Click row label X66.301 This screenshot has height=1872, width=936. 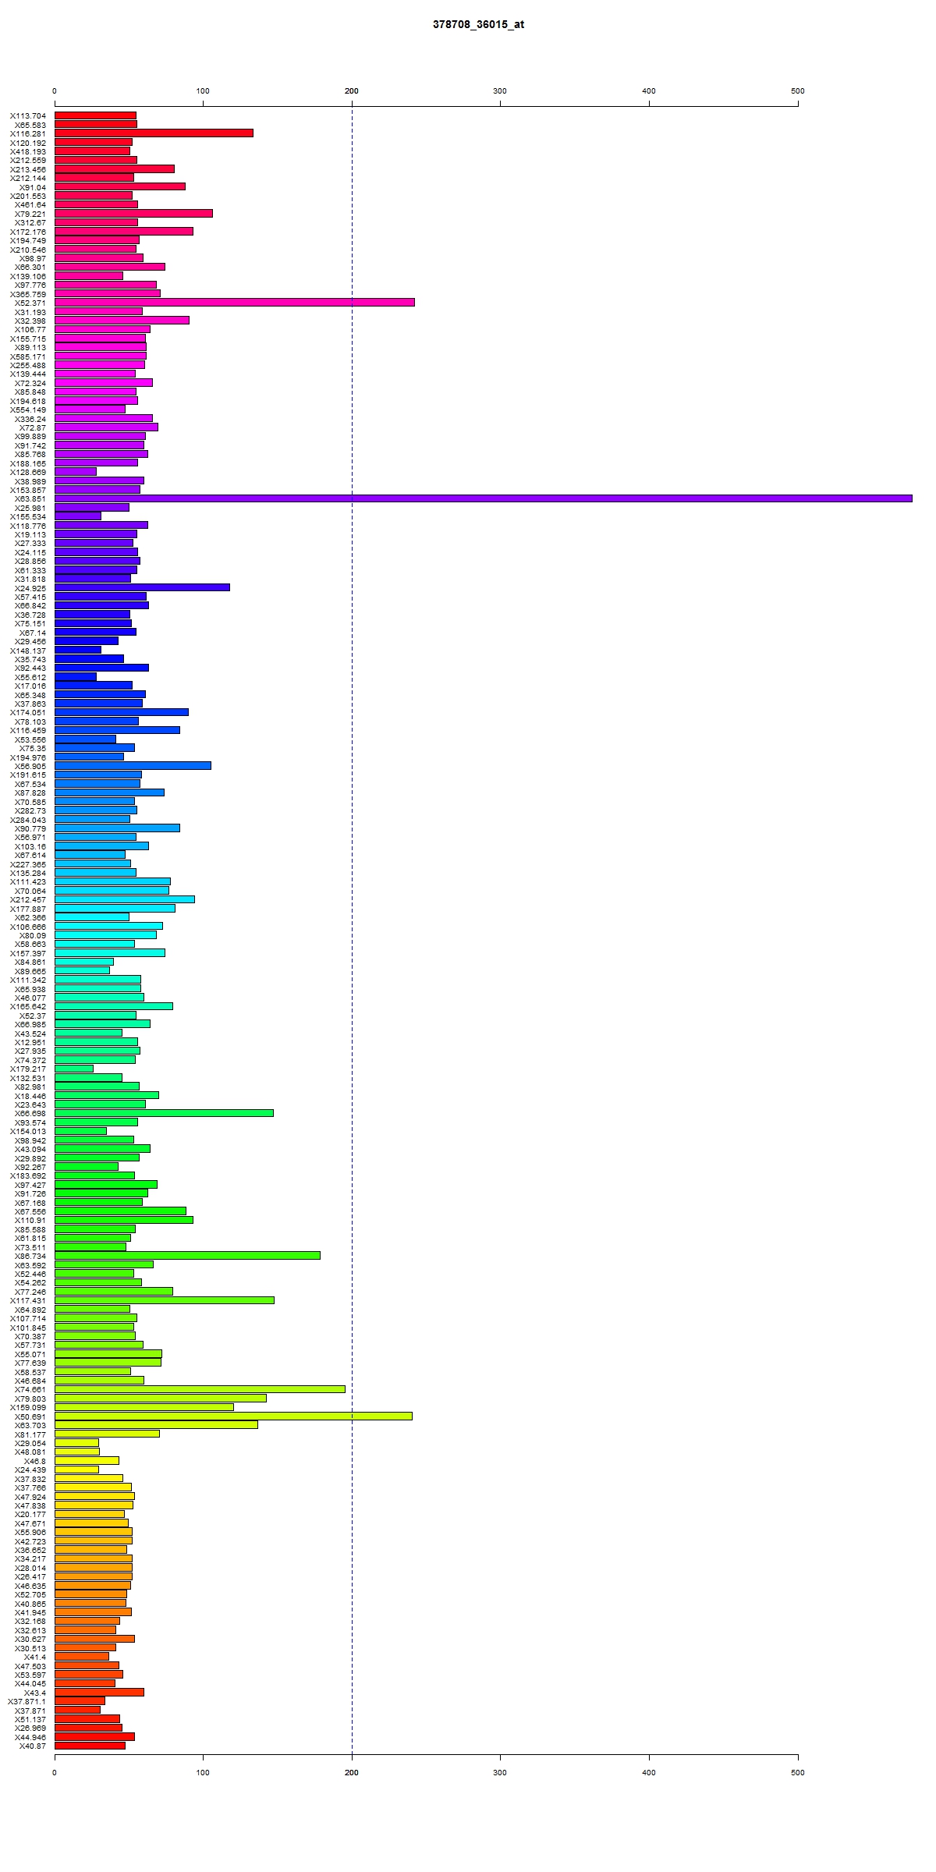(30, 267)
